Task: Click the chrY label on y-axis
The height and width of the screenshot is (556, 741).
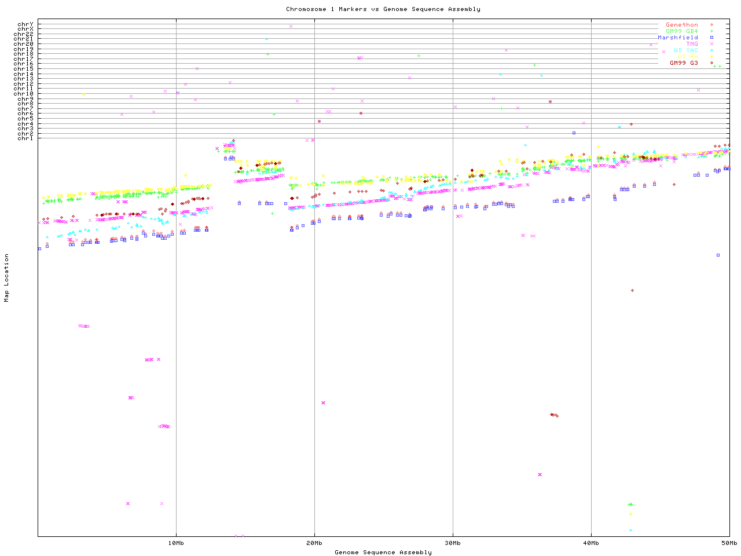Action: coord(25,24)
